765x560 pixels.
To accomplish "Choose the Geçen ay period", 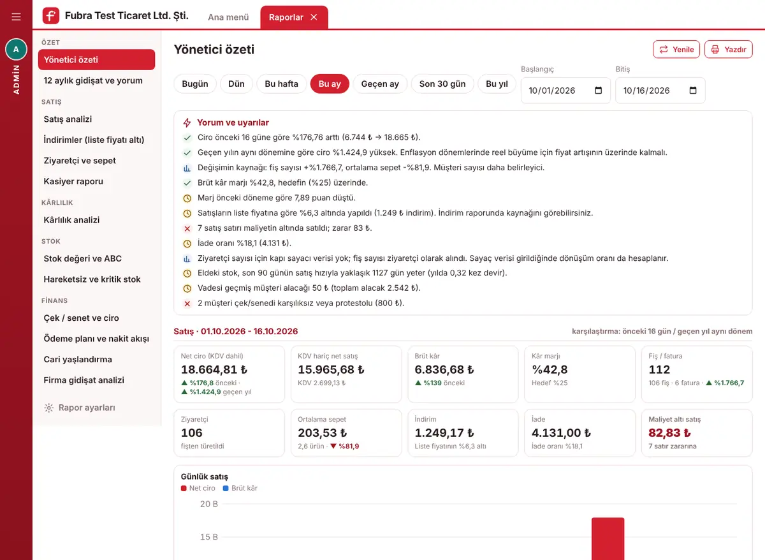I will pyautogui.click(x=380, y=84).
